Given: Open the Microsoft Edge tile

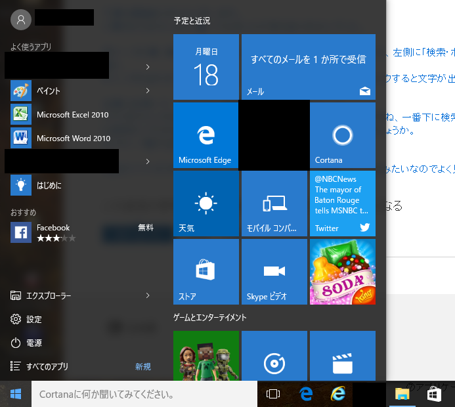Looking at the screenshot, I should click(206, 135).
